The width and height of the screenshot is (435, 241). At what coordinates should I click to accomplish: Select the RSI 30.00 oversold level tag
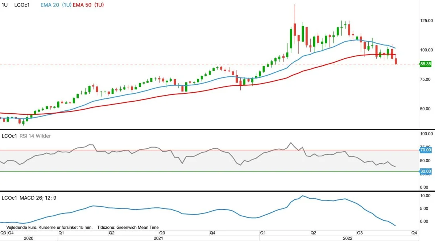click(425, 171)
